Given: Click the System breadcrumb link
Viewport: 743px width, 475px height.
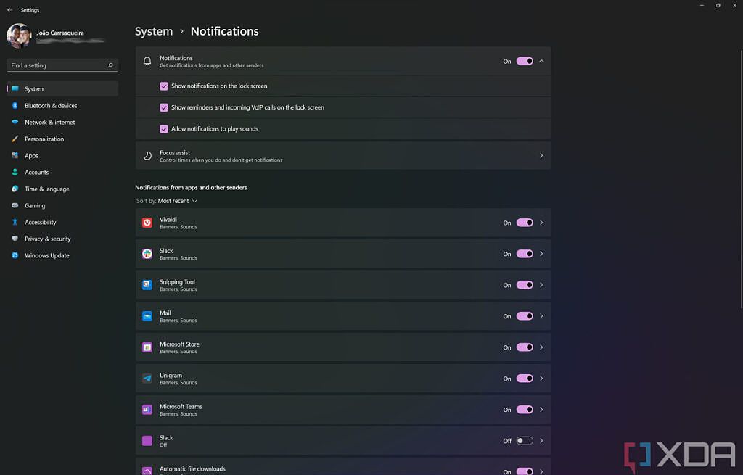Looking at the screenshot, I should pyautogui.click(x=154, y=31).
